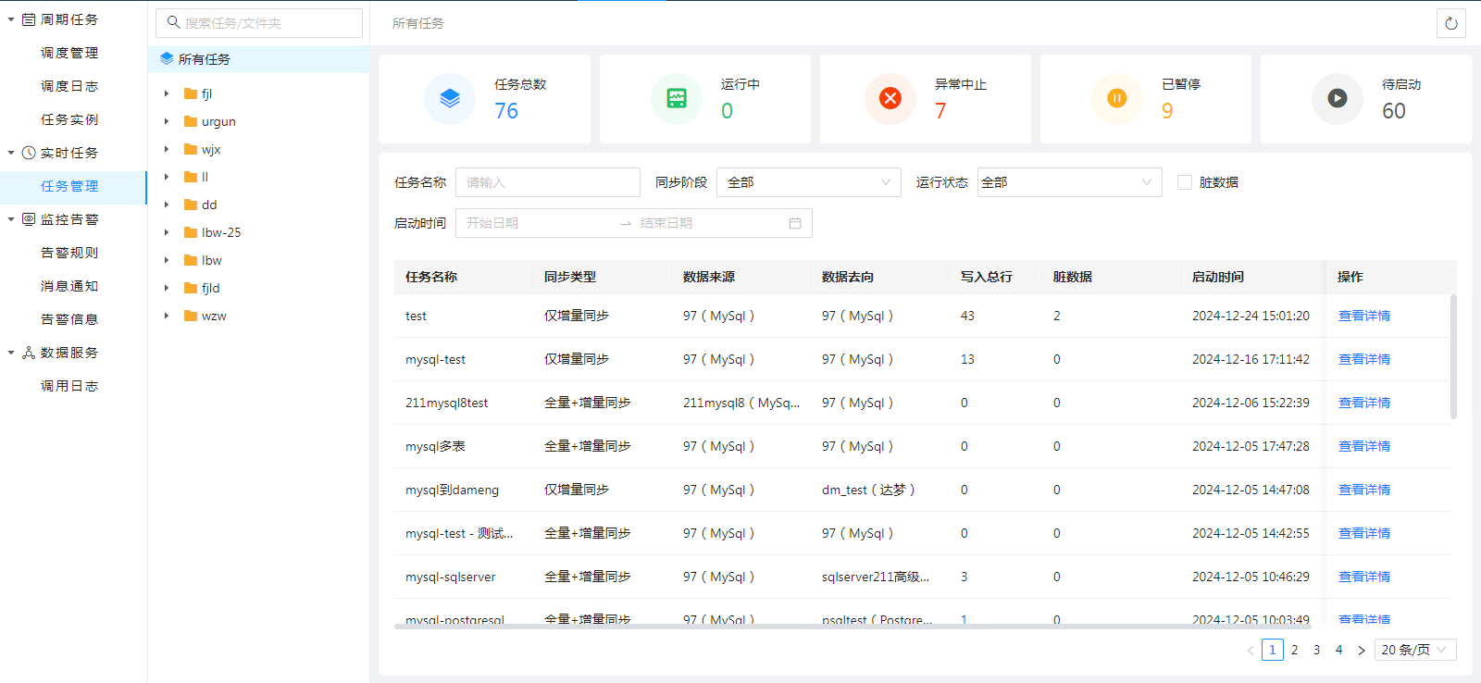Viewport: 1481px width, 683px height.
Task: Click the refresh icon at top right
Action: [1450, 23]
